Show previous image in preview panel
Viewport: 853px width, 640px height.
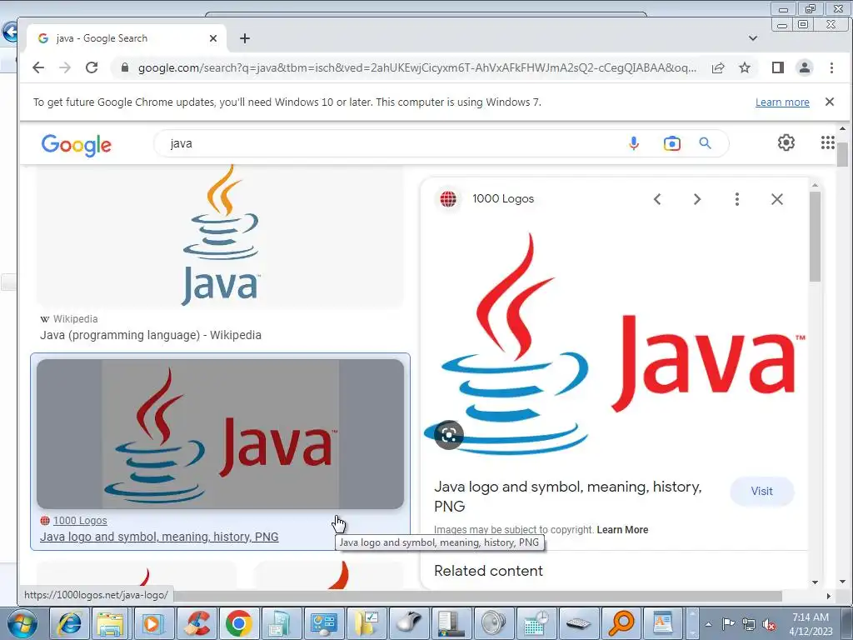[657, 199]
